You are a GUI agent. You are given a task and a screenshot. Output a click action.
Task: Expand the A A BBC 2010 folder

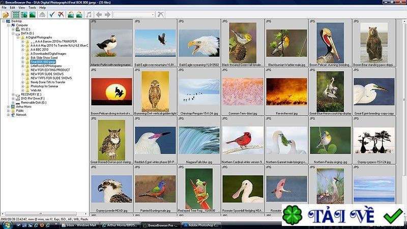[22, 49]
